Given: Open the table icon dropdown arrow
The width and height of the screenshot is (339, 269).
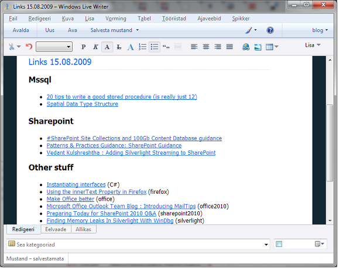Looking at the screenshot, I should click(x=276, y=47).
